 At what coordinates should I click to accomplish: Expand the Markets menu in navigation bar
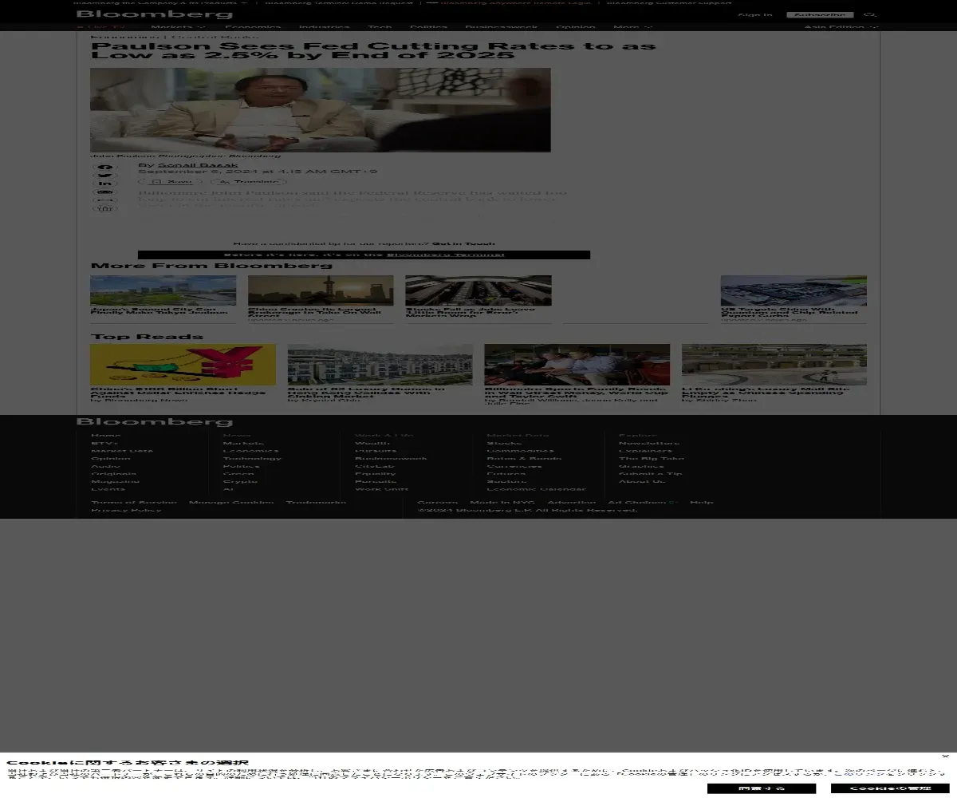pyautogui.click(x=178, y=27)
